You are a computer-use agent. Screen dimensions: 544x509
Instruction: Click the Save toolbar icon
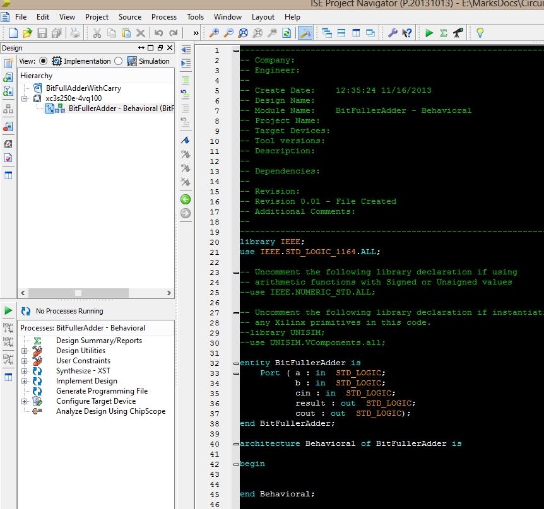42,33
